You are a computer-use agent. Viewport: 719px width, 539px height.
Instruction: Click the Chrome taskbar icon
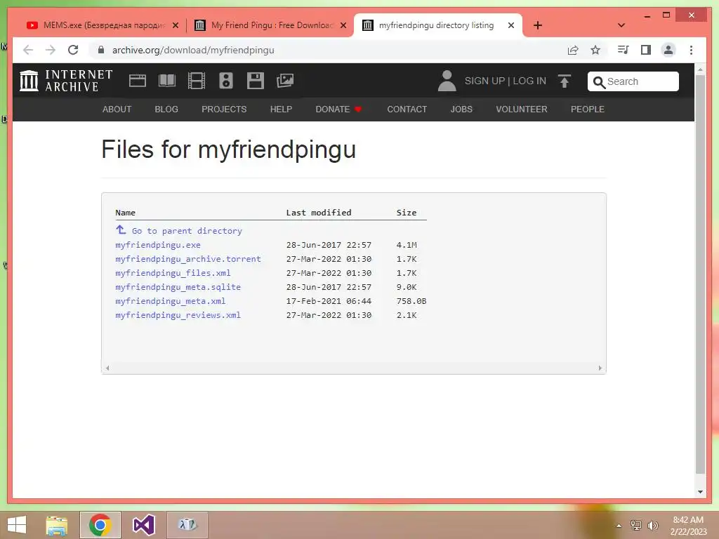point(100,525)
